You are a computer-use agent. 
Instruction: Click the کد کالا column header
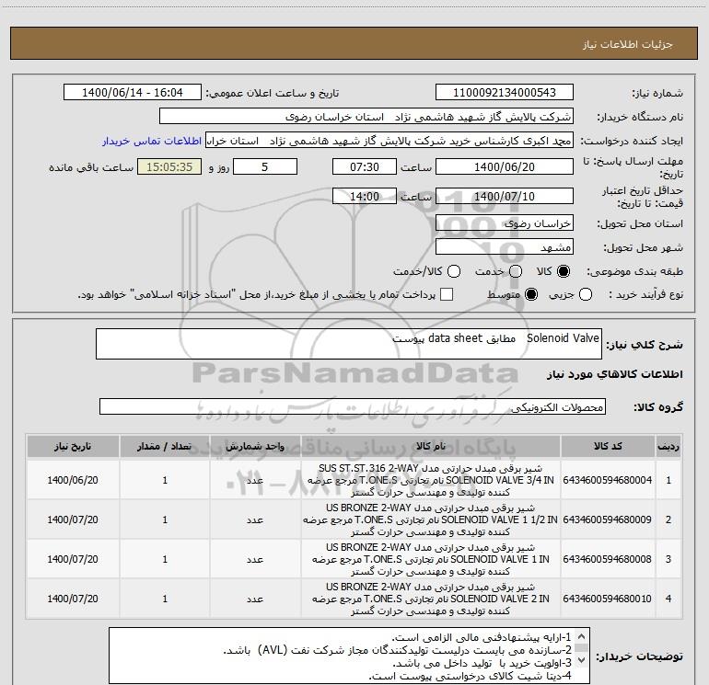point(608,447)
